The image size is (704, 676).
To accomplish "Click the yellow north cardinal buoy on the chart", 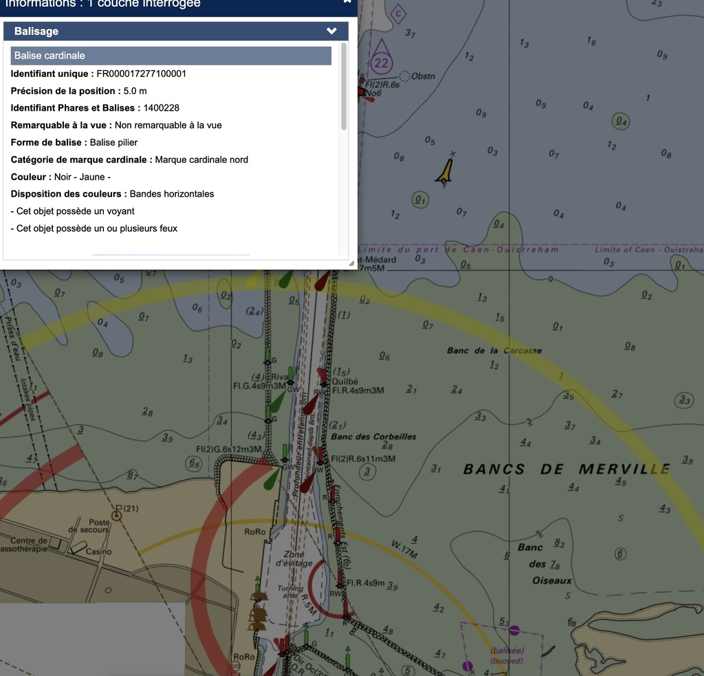I will pos(445,171).
